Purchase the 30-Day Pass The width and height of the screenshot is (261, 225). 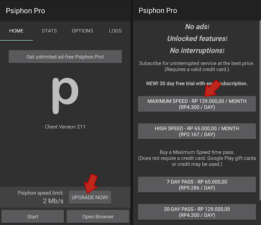coord(197,212)
